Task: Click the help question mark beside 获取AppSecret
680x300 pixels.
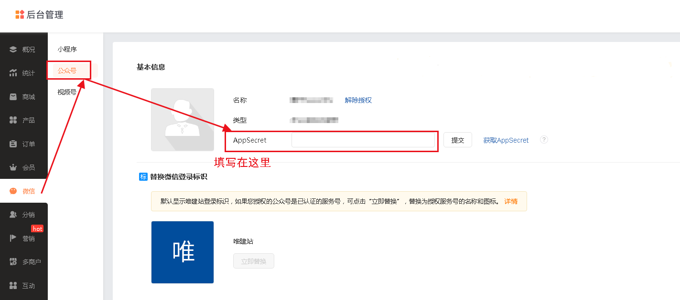Action: [544, 140]
